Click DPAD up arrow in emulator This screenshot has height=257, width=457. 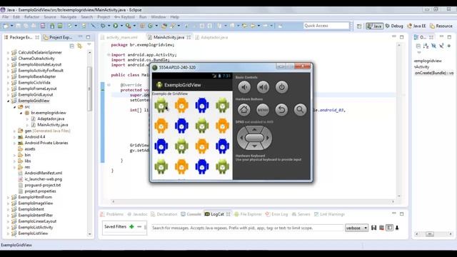click(254, 129)
